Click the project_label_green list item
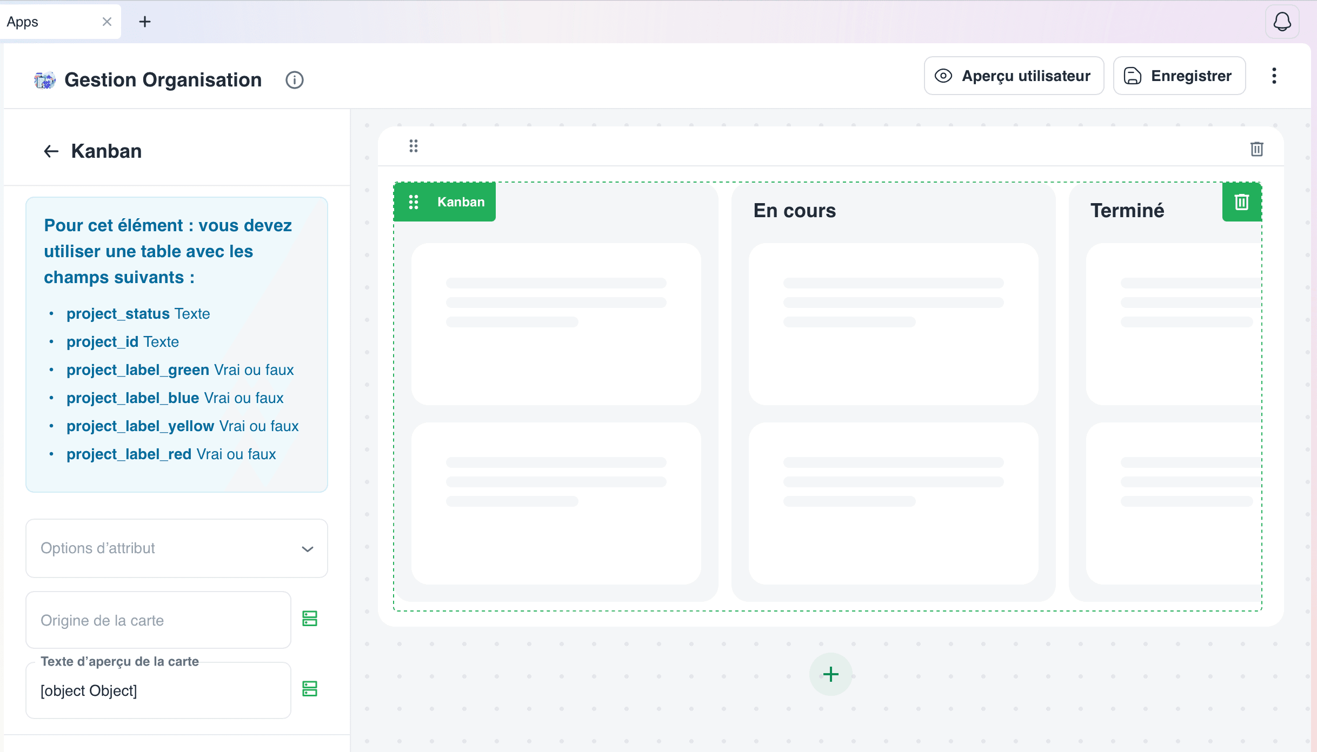Viewport: 1317px width, 752px height. pyautogui.click(x=180, y=370)
